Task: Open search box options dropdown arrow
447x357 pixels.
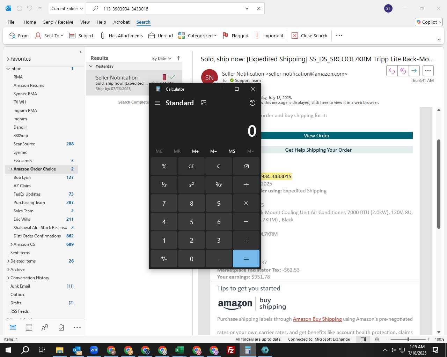Action: pyautogui.click(x=247, y=8)
